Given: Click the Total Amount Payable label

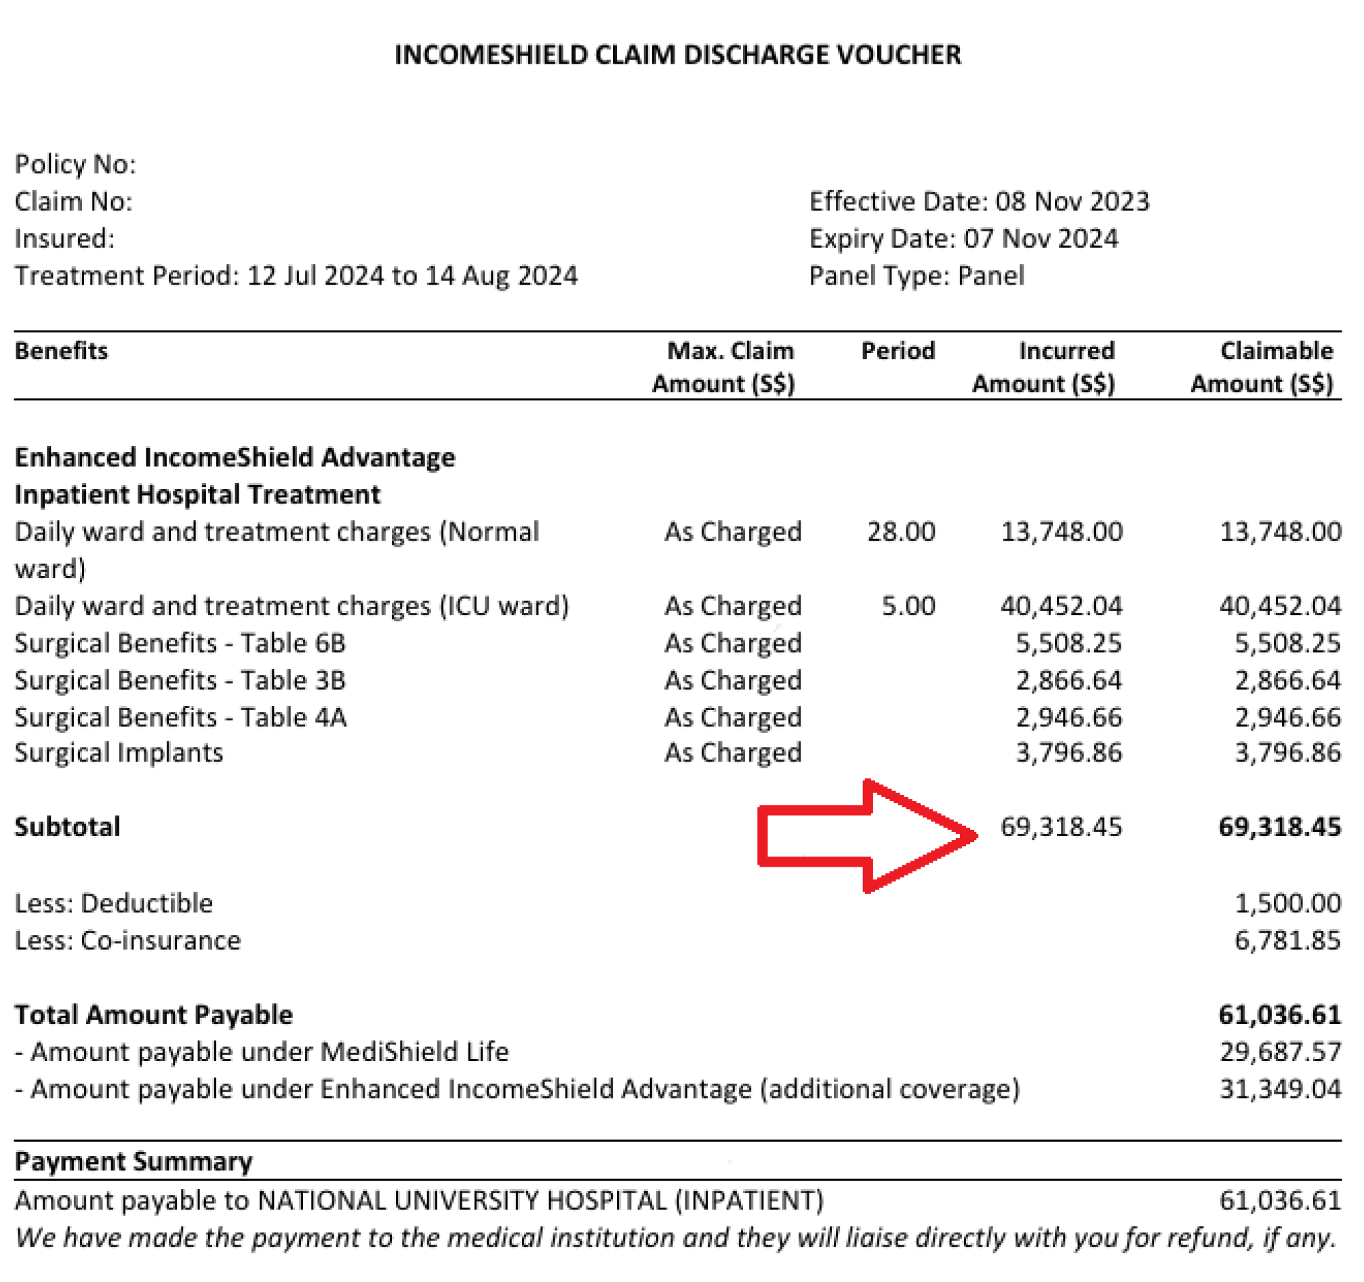Looking at the screenshot, I should pos(154,1014).
